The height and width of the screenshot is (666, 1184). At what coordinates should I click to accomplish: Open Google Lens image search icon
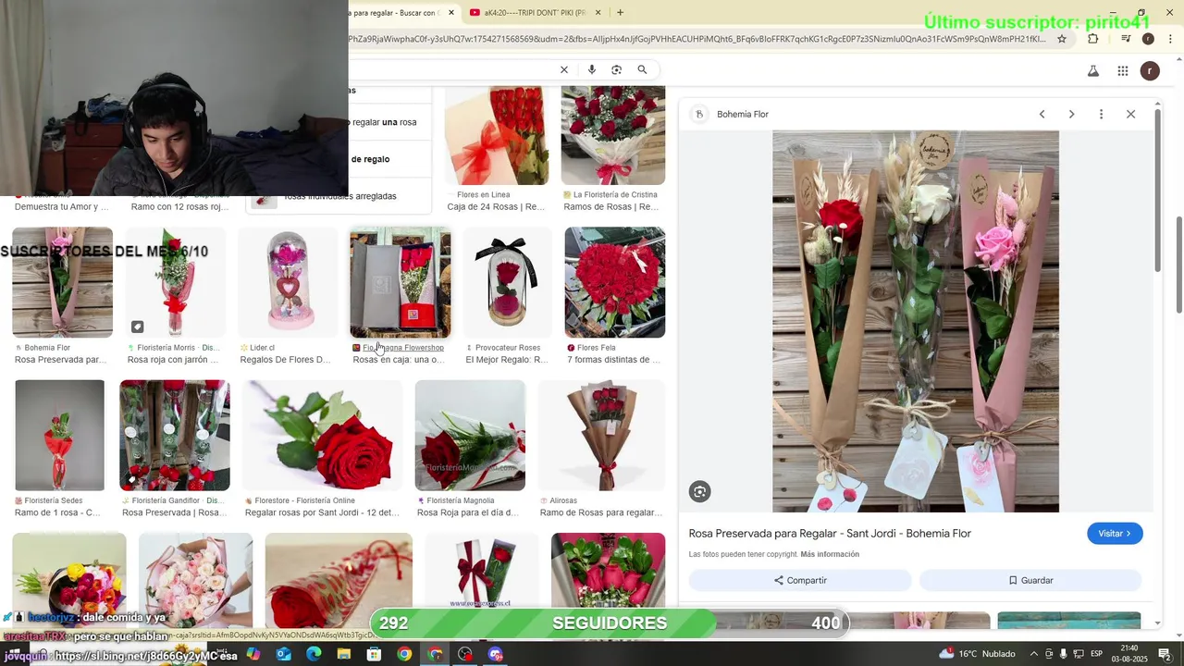point(616,70)
